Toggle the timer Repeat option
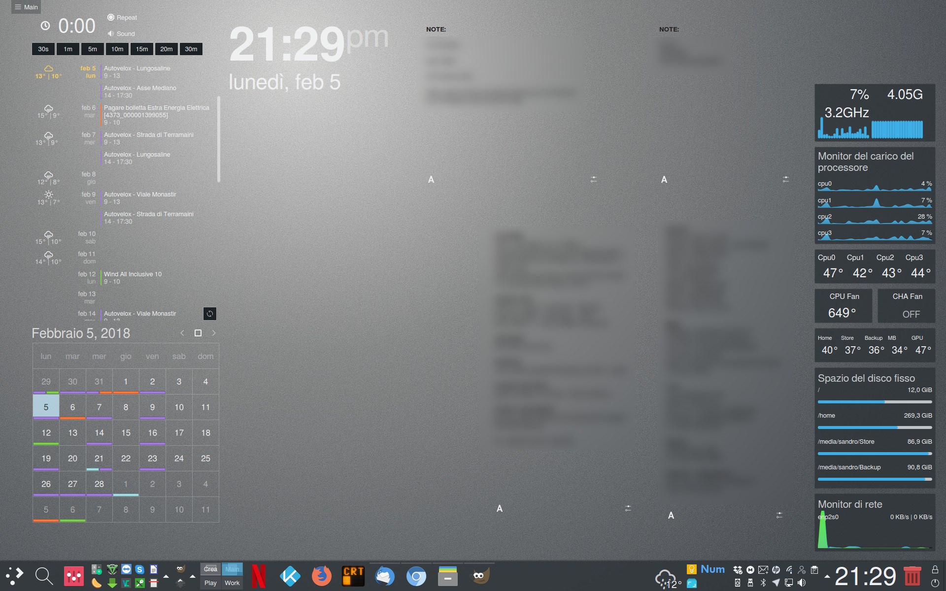 122,17
